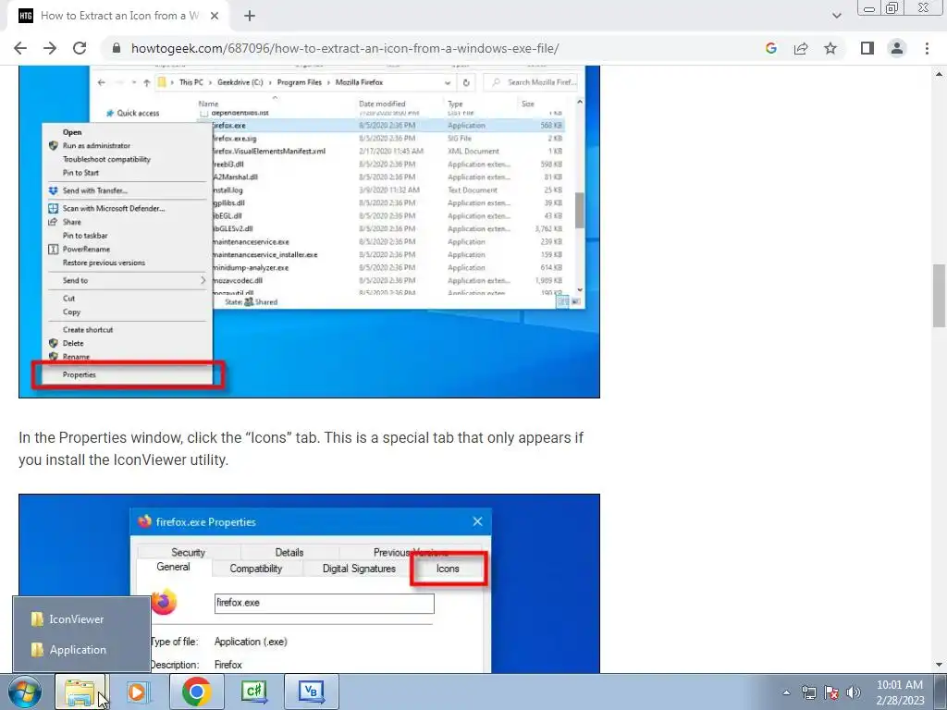The width and height of the screenshot is (947, 710).
Task: Select the How to Extract an Icon tab
Action: click(x=118, y=17)
